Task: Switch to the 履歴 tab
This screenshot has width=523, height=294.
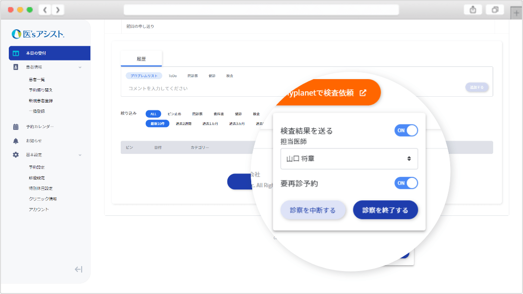Action: pos(141,59)
